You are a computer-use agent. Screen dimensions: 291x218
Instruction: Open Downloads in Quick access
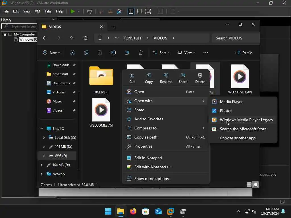(61, 65)
